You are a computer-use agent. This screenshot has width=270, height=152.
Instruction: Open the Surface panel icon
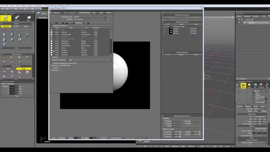(261, 85)
